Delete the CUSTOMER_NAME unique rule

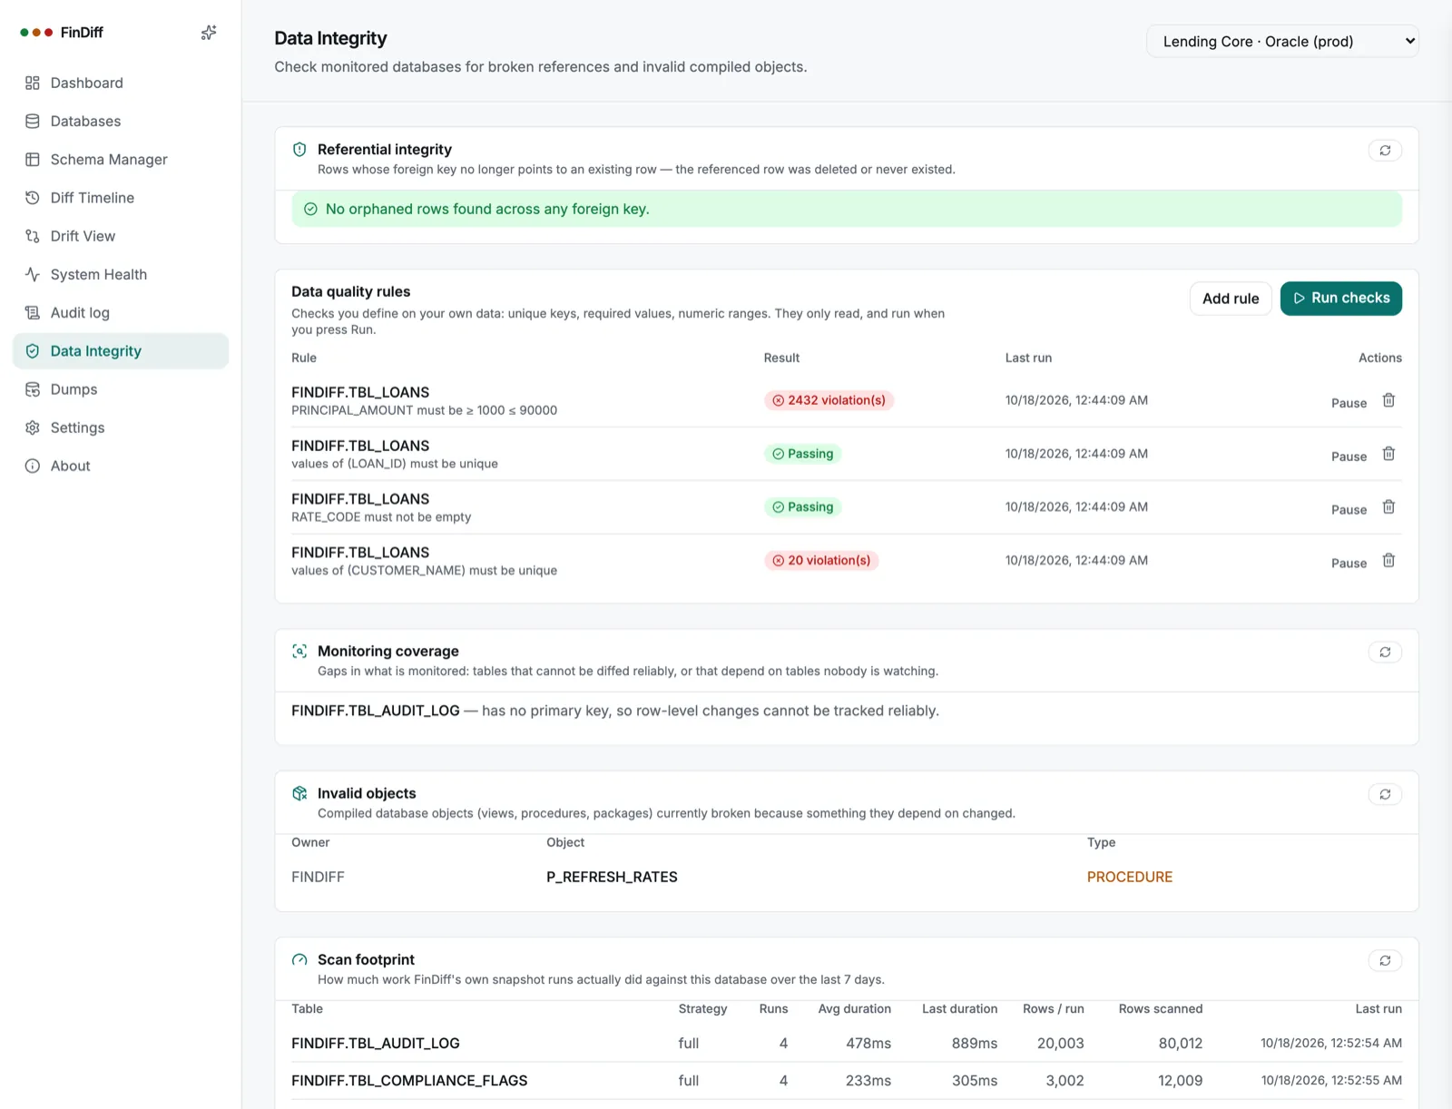tap(1388, 561)
